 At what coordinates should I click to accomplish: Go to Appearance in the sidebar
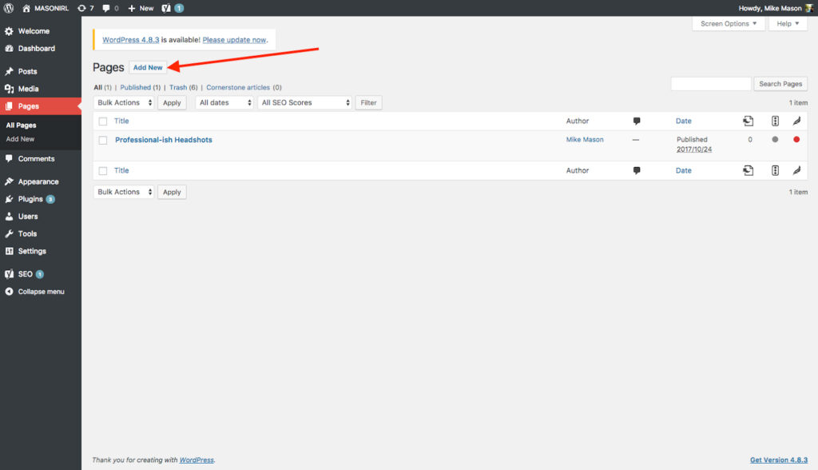38,181
